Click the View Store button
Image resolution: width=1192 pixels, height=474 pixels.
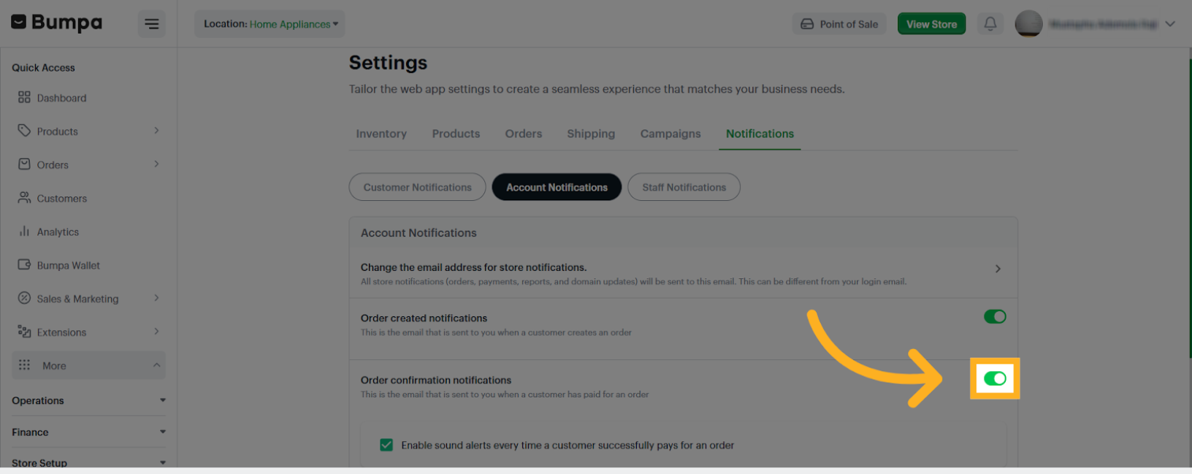(931, 23)
